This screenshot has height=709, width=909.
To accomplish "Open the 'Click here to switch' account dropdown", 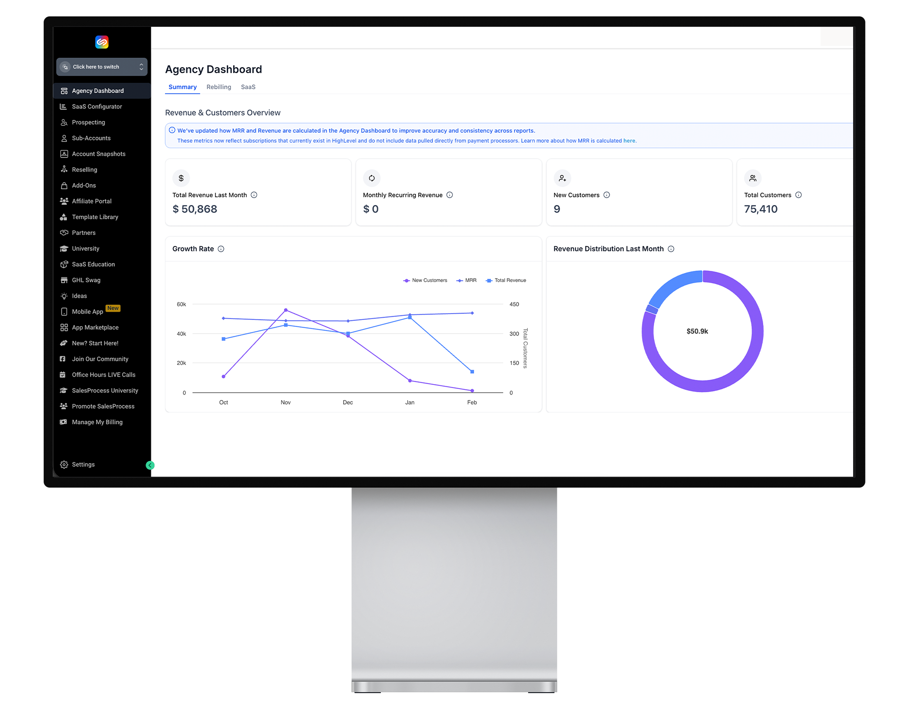I will 102,67.
